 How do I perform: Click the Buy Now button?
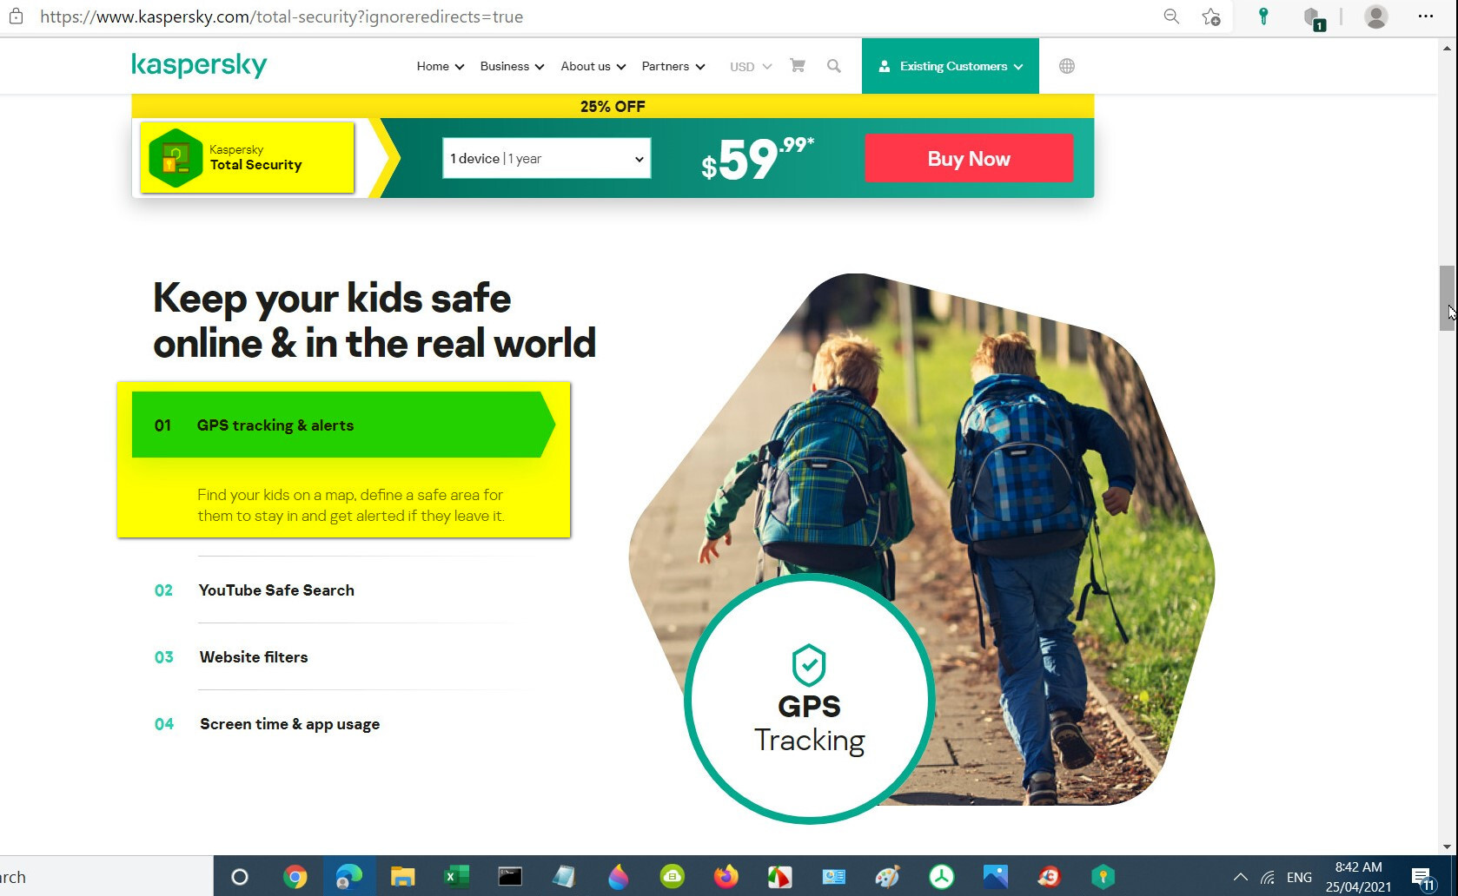(x=969, y=158)
